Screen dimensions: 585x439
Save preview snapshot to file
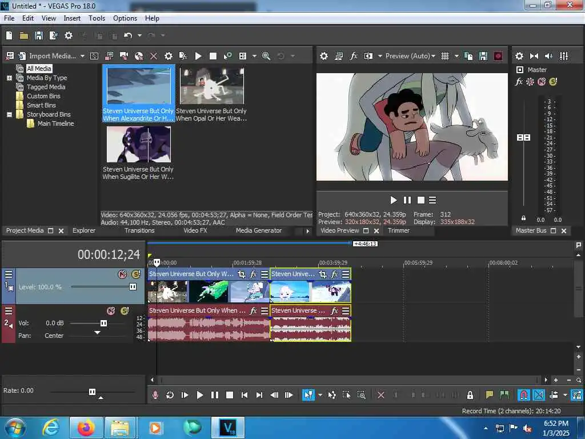tap(483, 56)
